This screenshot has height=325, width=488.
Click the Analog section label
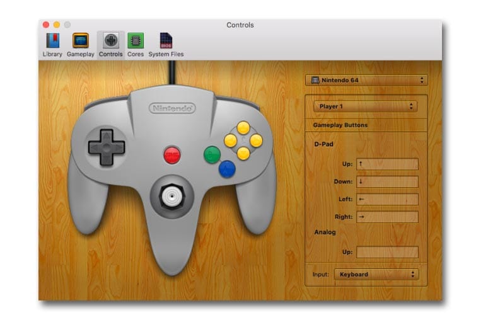pos(325,232)
